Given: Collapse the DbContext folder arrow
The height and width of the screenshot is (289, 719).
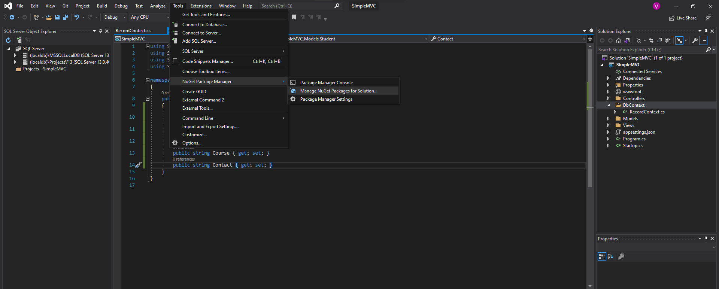Looking at the screenshot, I should [608, 105].
